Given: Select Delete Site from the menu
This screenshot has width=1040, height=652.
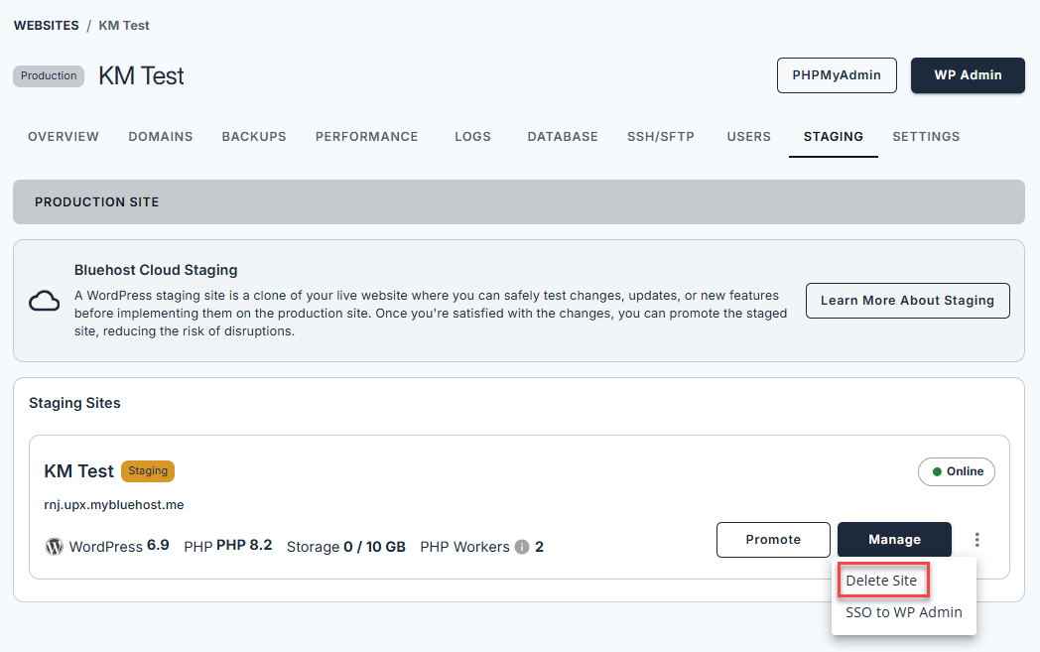Looking at the screenshot, I should [882, 581].
